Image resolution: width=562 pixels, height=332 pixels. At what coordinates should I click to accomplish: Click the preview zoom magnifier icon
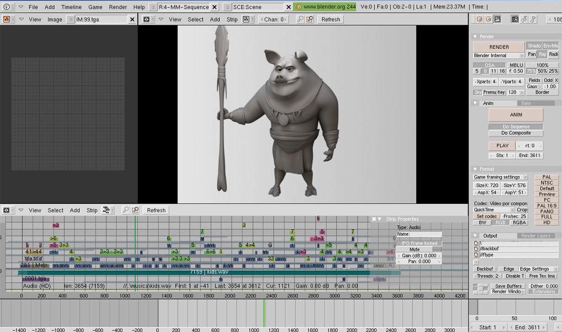pos(300,19)
